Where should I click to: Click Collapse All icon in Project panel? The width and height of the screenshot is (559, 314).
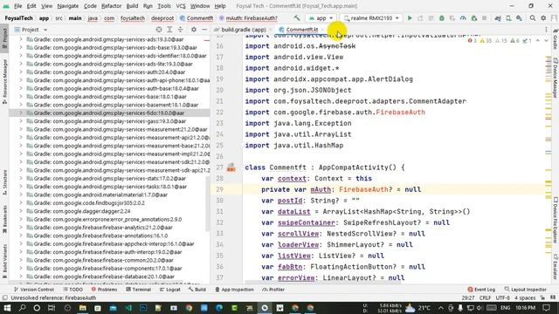(180, 30)
